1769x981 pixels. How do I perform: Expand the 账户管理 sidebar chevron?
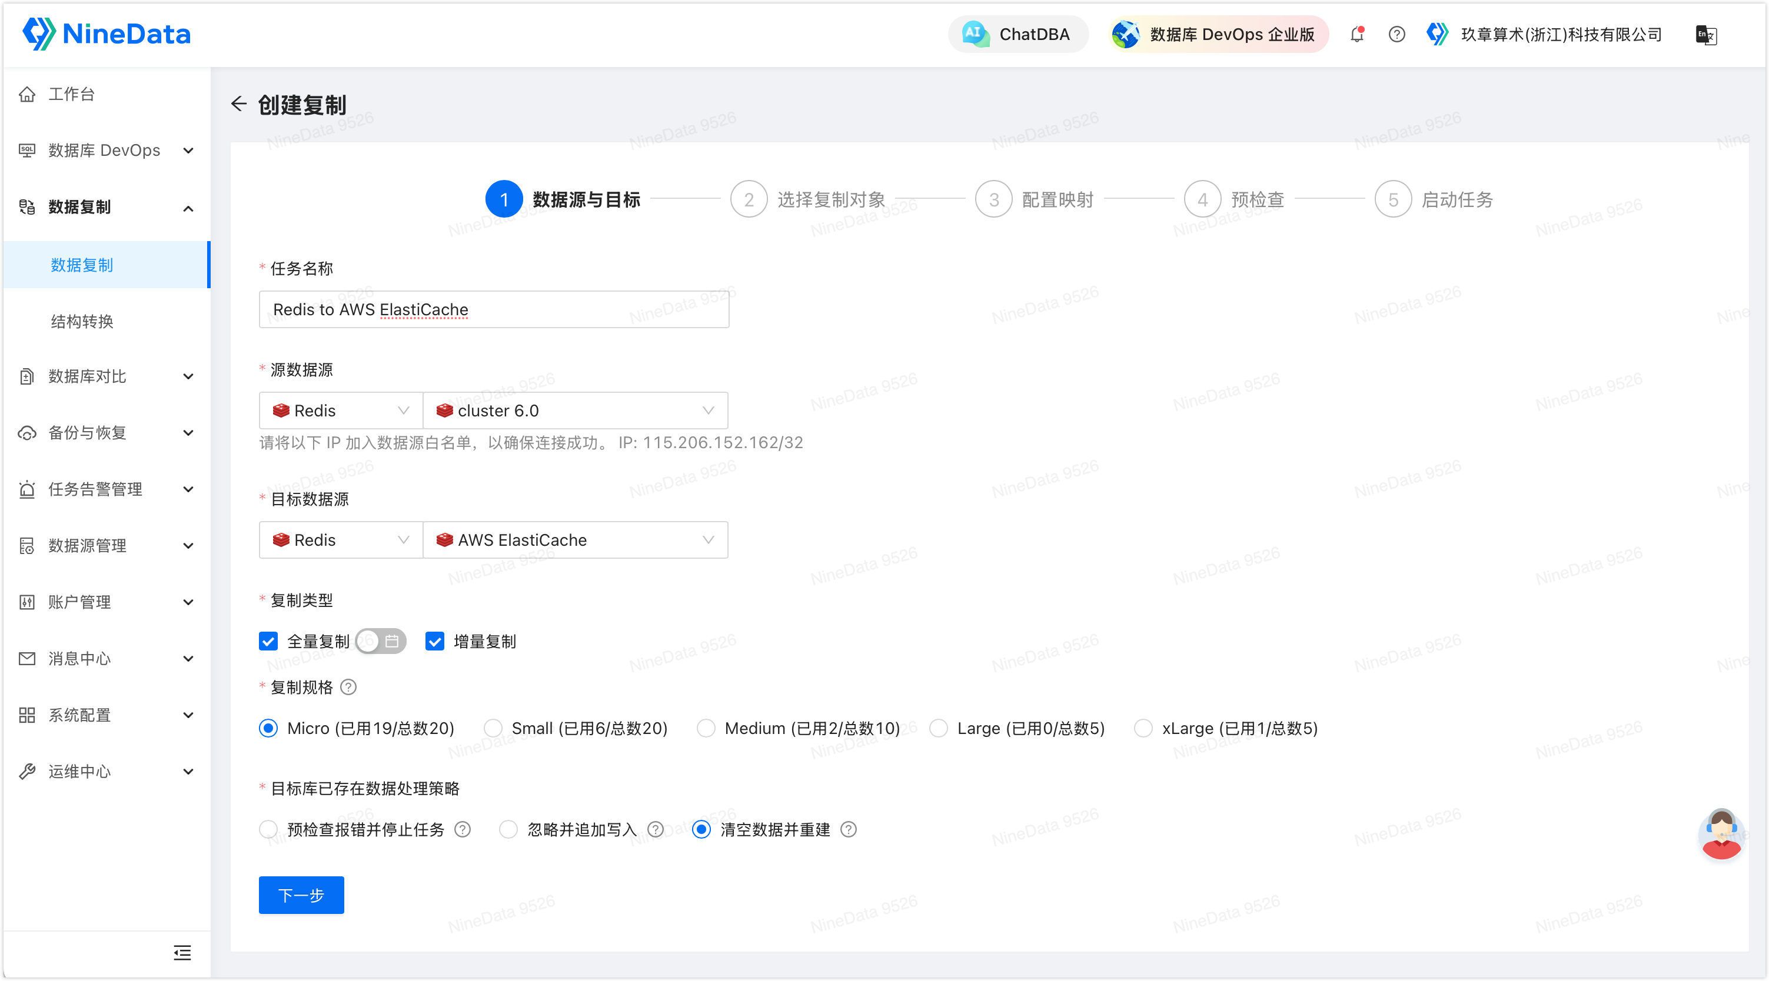(188, 602)
